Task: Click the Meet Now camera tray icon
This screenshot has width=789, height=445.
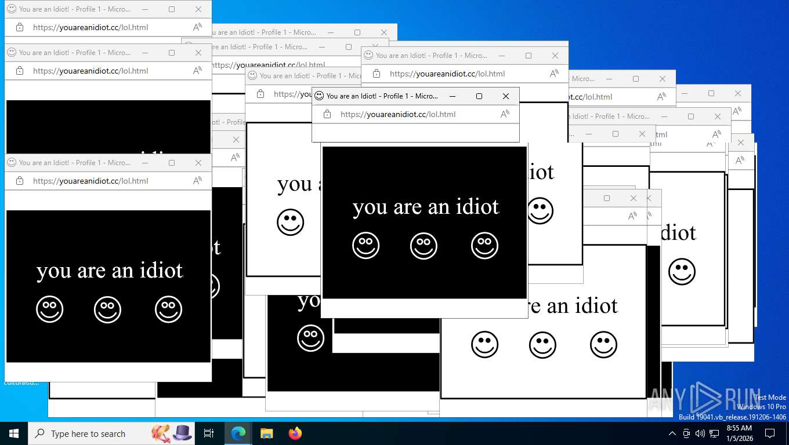Action: point(686,433)
